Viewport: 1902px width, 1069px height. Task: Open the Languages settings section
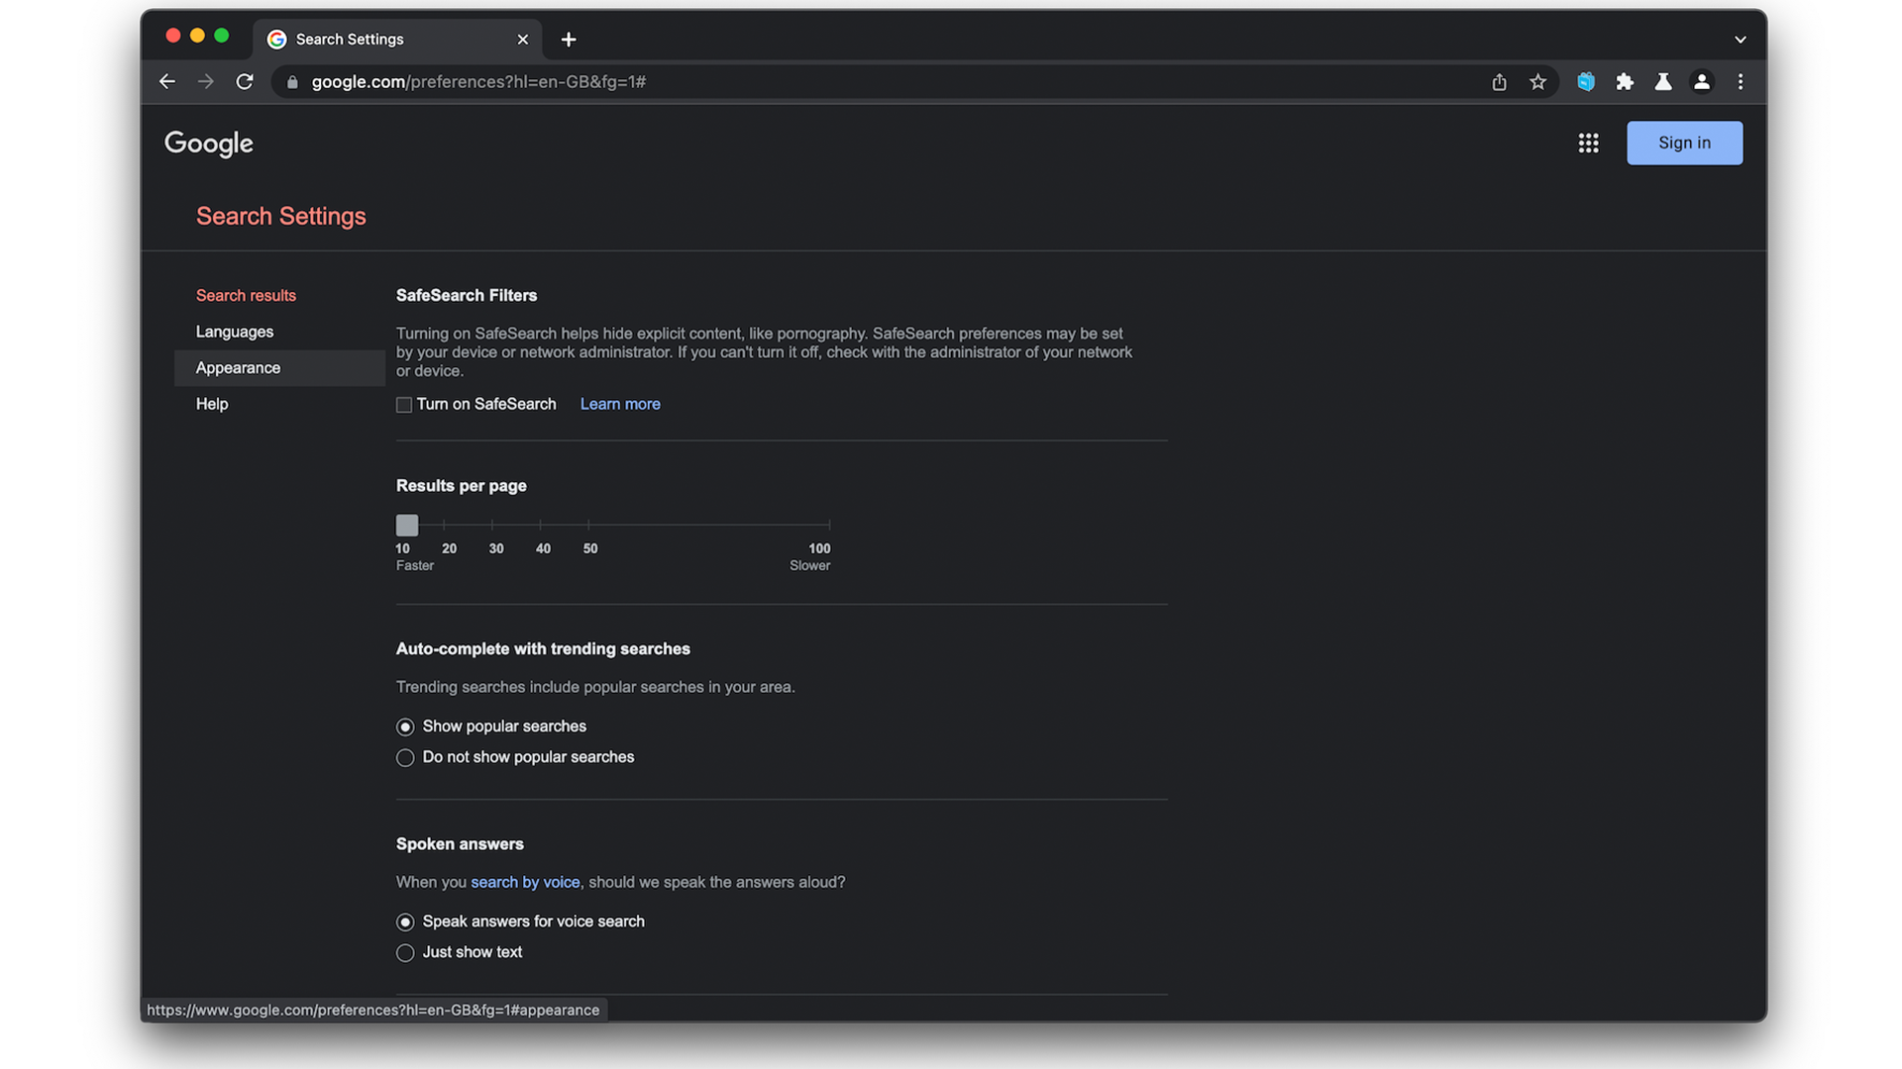[235, 332]
